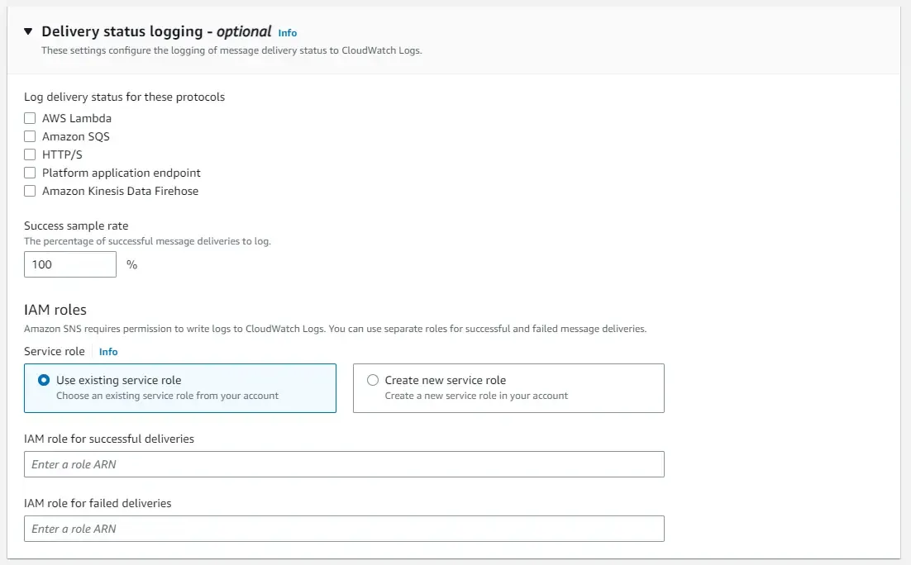Click the disclosure triangle before the section title

28,31
